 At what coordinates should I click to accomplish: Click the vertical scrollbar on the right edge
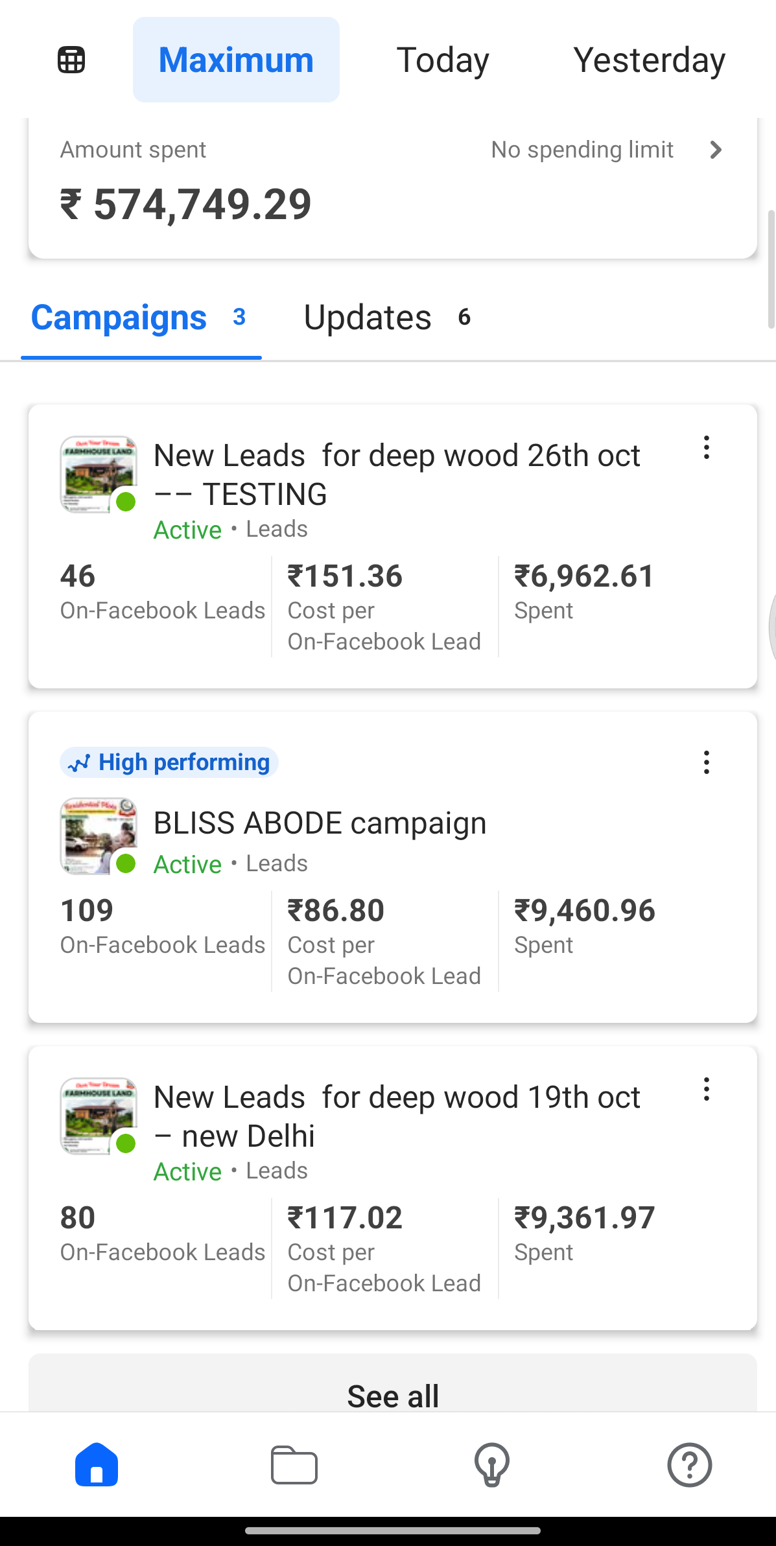click(771, 269)
